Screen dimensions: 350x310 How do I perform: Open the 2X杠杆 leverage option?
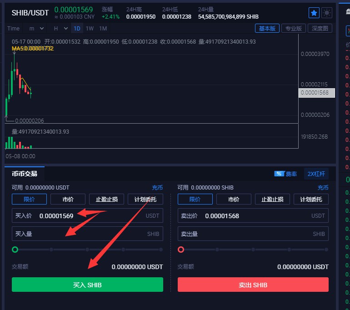(316, 174)
